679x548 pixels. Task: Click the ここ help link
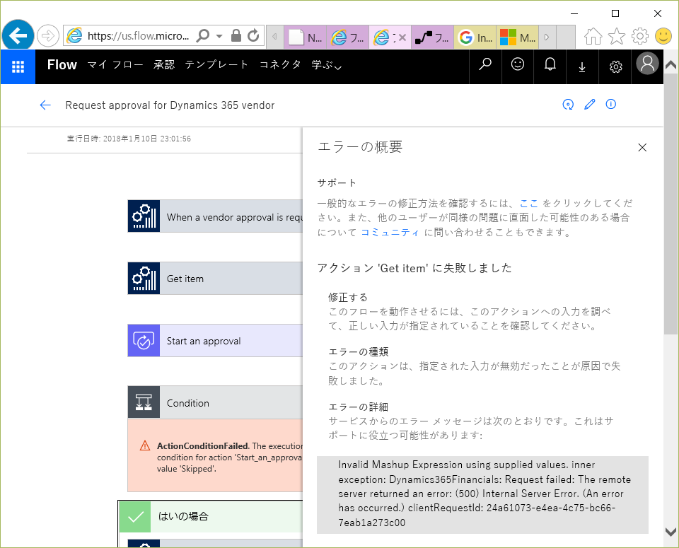tap(529, 204)
